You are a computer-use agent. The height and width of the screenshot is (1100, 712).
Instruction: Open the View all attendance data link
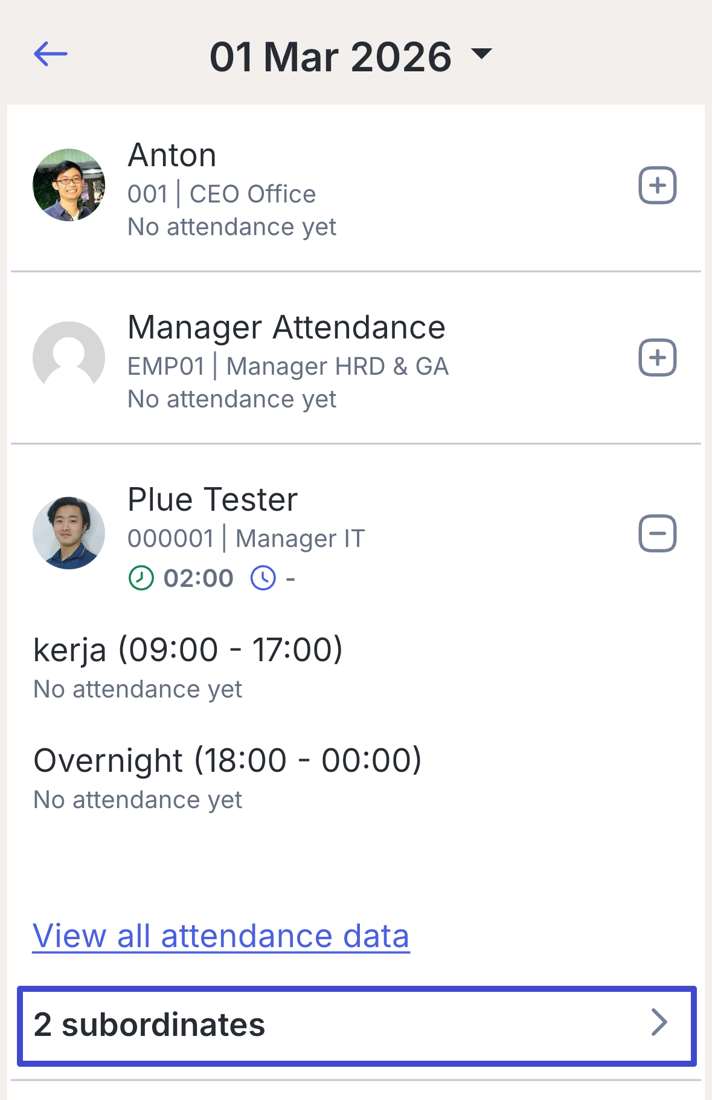click(221, 936)
